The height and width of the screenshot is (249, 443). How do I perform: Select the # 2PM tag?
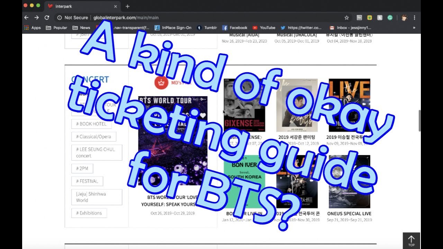pos(82,168)
